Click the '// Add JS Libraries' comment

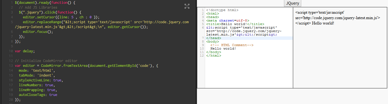tap(38, 8)
